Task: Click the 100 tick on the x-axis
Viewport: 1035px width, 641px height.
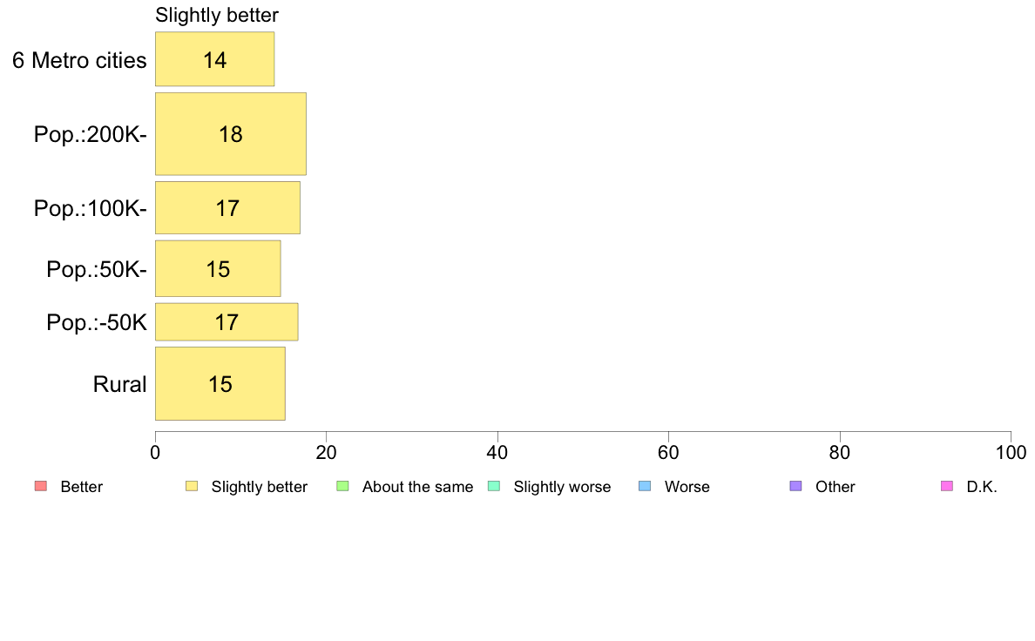Action: pos(1011,452)
